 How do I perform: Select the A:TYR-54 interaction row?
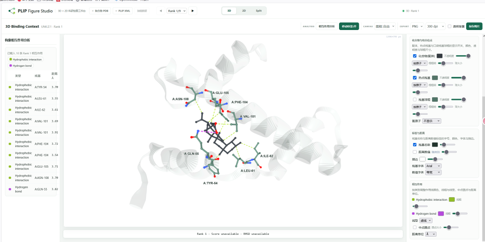coord(32,87)
